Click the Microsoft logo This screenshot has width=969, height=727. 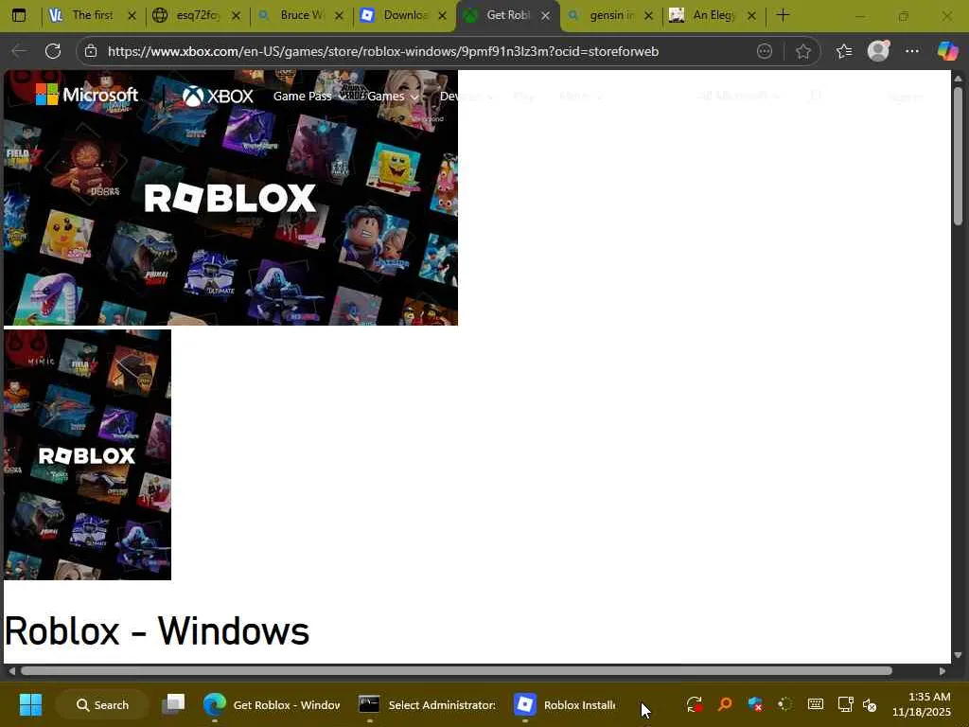coord(87,95)
